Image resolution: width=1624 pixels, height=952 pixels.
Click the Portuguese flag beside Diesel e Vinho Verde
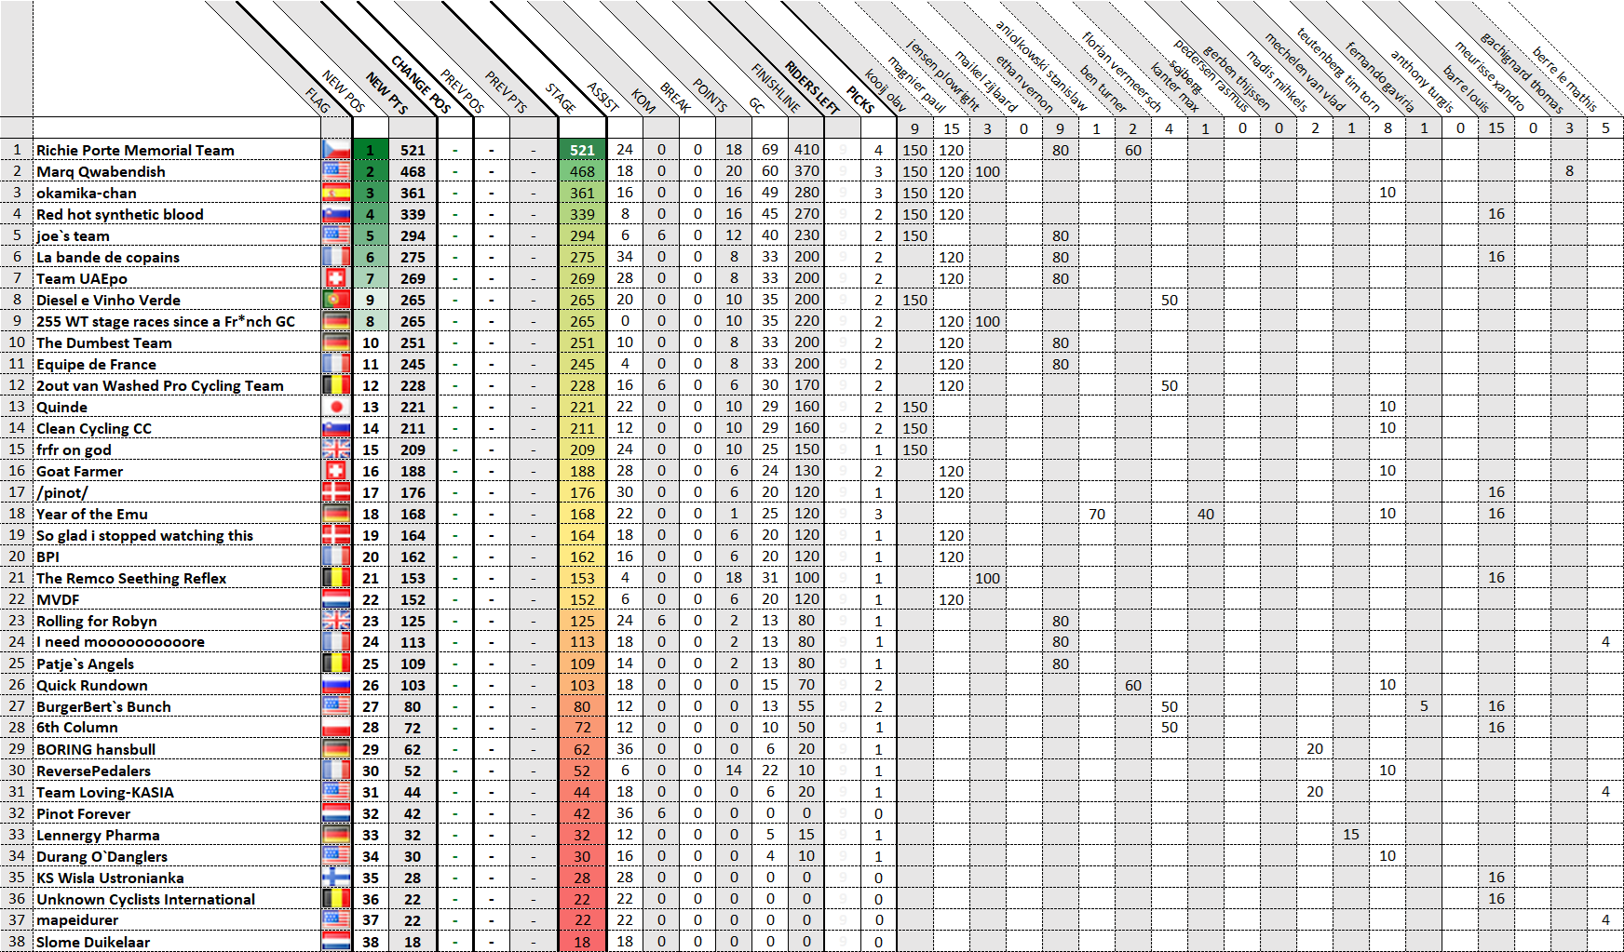(336, 300)
